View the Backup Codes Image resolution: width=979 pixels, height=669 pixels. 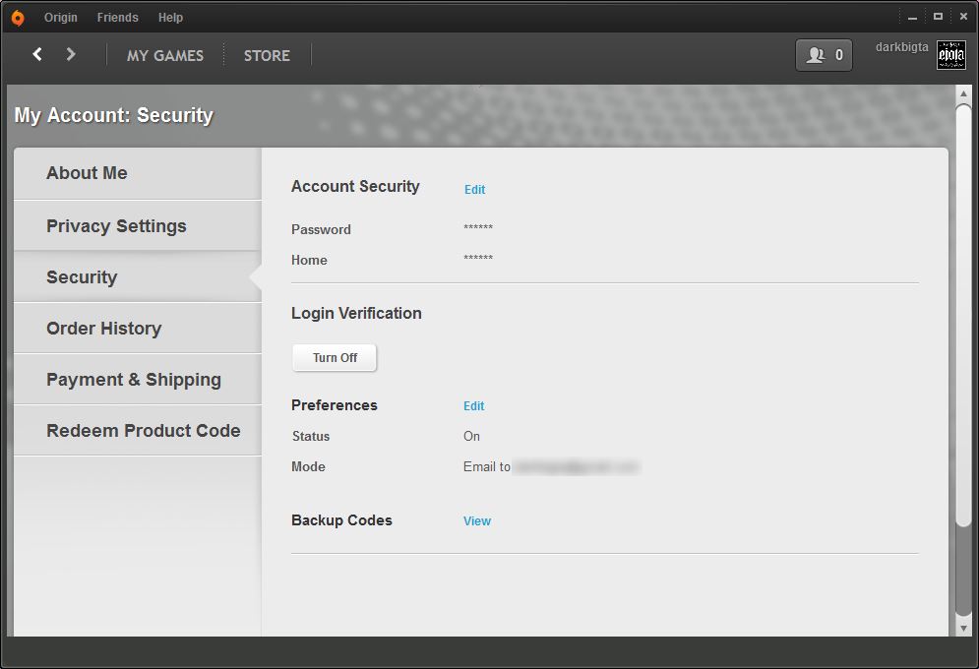(477, 521)
